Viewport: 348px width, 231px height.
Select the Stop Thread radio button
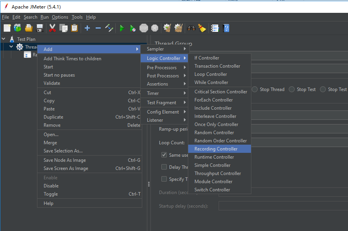pyautogui.click(x=254, y=89)
